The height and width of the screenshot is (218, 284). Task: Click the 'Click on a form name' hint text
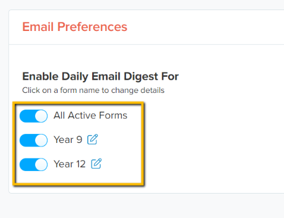point(93,91)
